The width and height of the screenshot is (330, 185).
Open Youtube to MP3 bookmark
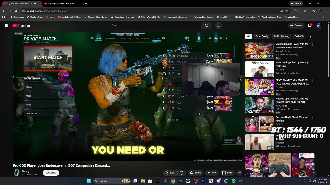pos(70,17)
